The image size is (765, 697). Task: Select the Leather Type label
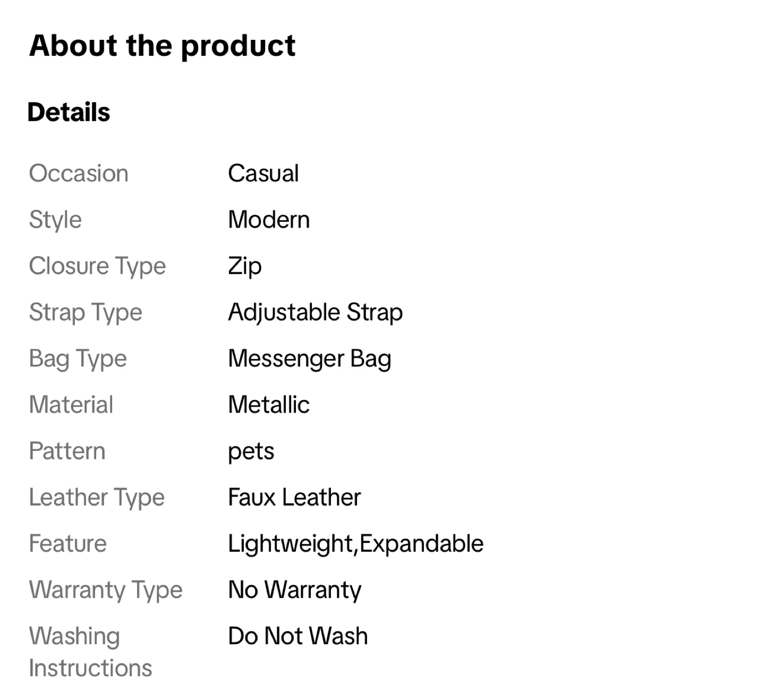(97, 498)
